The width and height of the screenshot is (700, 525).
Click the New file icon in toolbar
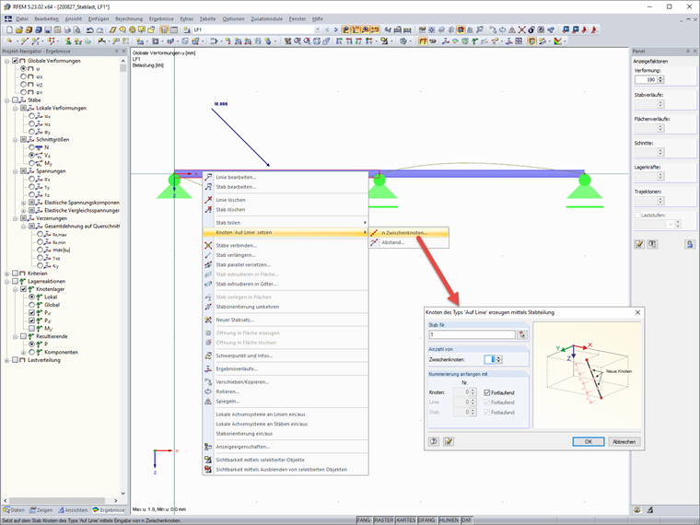point(9,29)
